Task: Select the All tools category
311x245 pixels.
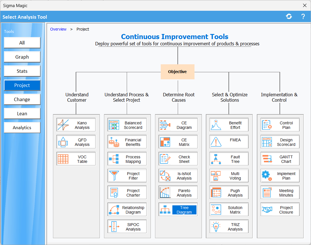Action: click(22, 43)
